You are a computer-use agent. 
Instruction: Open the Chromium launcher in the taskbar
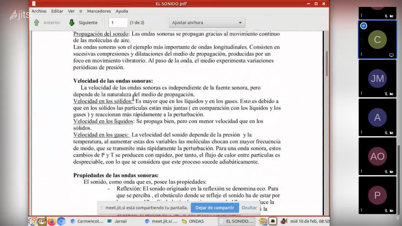click(61, 221)
